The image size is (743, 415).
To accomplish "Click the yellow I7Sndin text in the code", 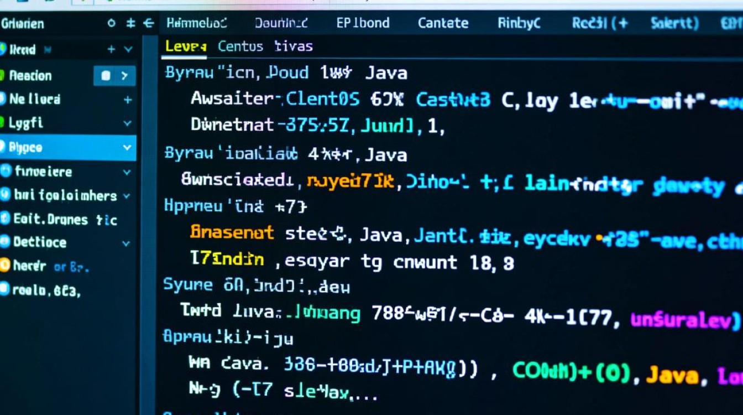I will [x=227, y=258].
